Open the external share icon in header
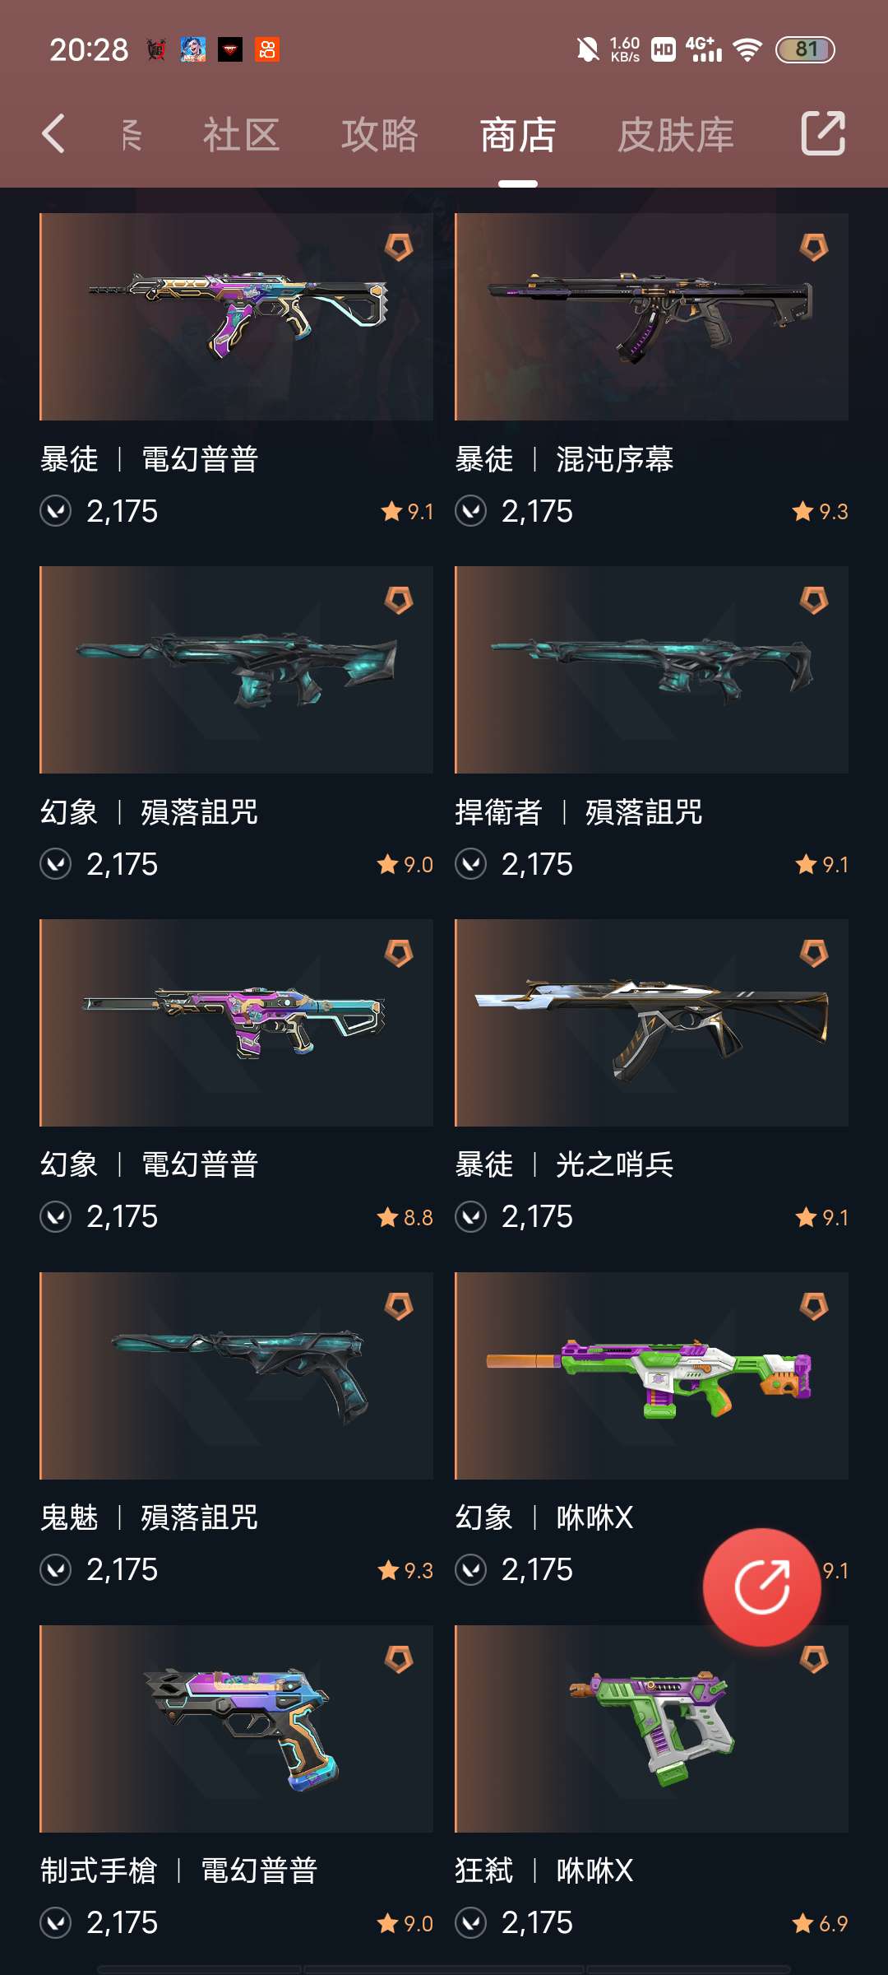 pos(823,133)
